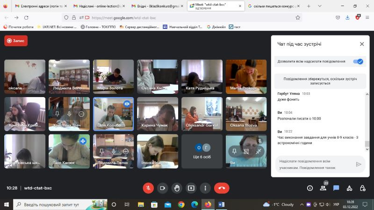View site permissions camera icon in address bar
The height and width of the screenshot is (210, 374).
(87, 18)
